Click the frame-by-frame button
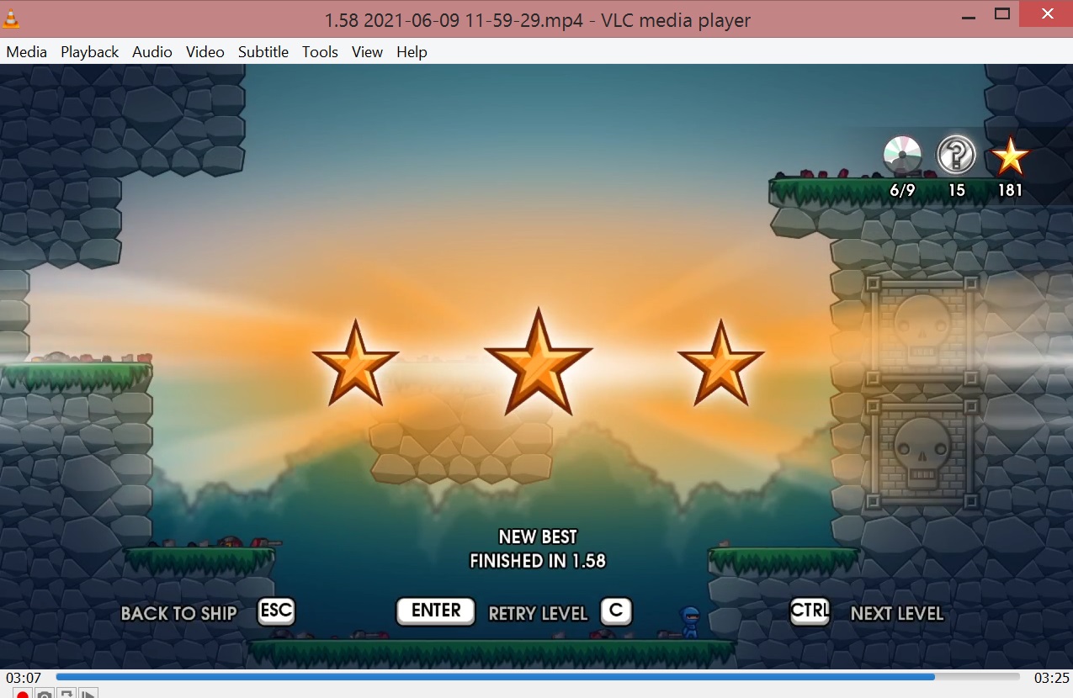Image resolution: width=1073 pixels, height=698 pixels. point(88,694)
